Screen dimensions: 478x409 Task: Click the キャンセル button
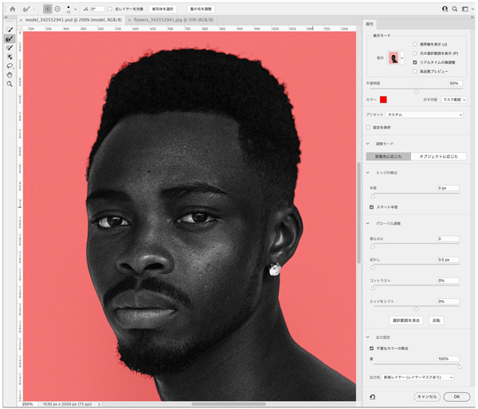(427, 397)
